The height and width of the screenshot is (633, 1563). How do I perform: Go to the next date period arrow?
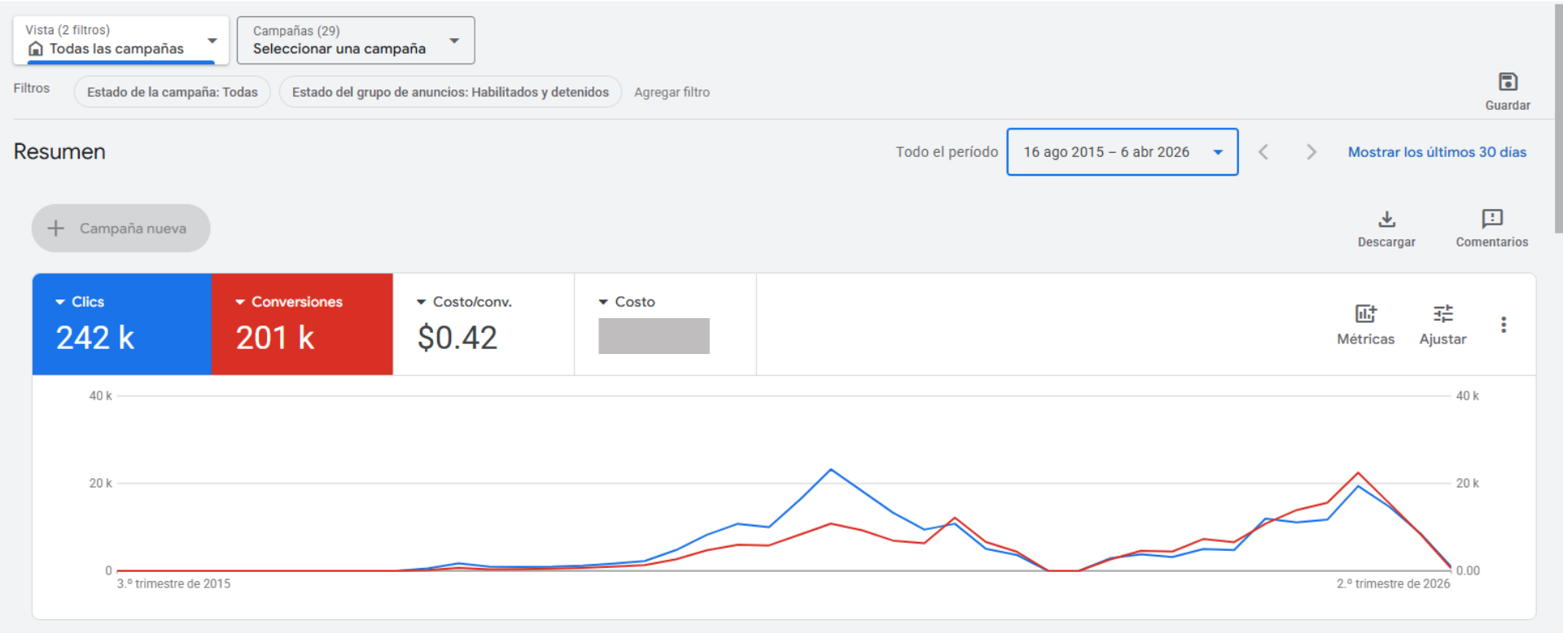click(1311, 152)
